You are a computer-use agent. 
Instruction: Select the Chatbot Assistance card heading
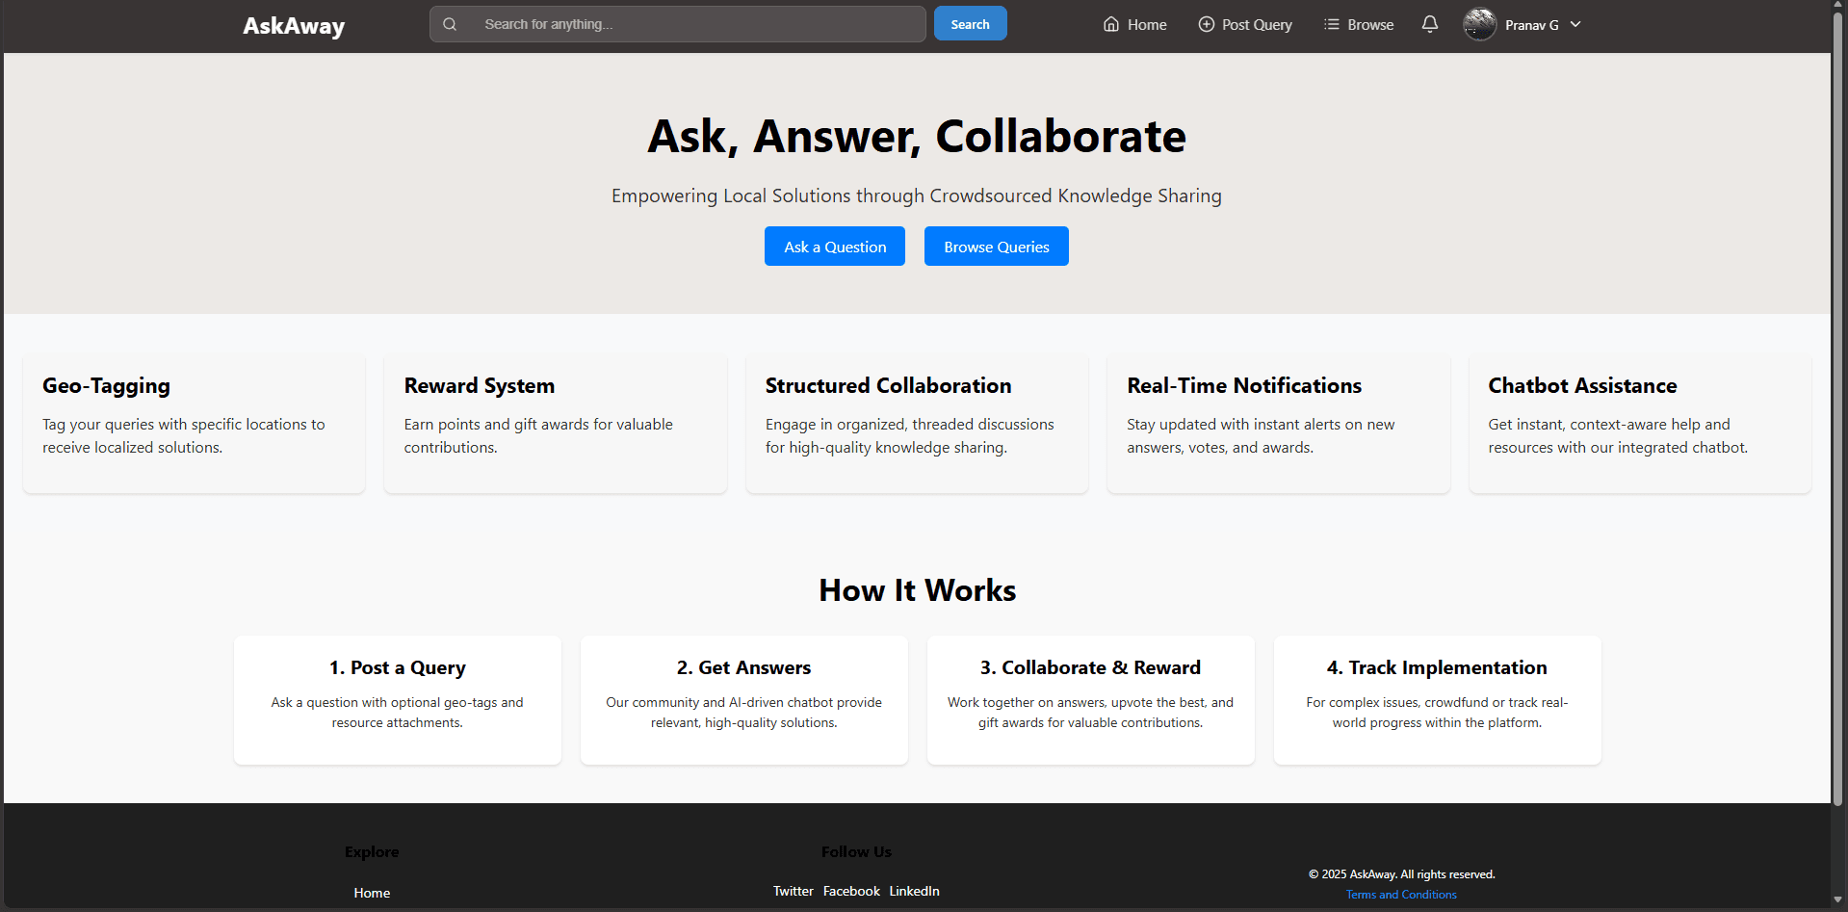[1582, 386]
